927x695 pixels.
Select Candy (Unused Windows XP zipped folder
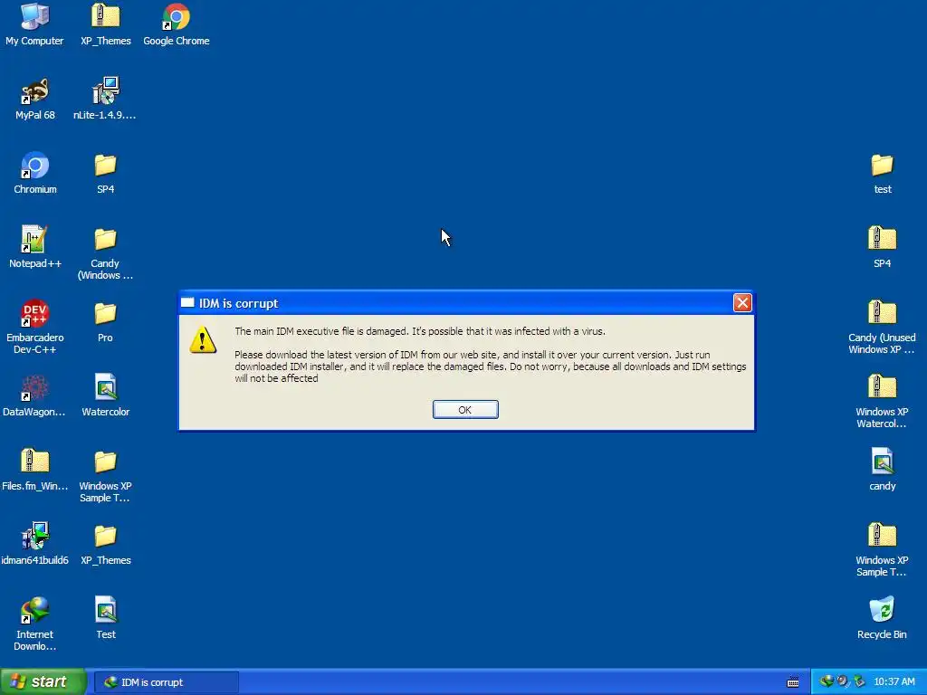tap(882, 327)
